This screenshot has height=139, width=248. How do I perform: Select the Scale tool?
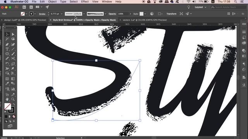coord(13,64)
